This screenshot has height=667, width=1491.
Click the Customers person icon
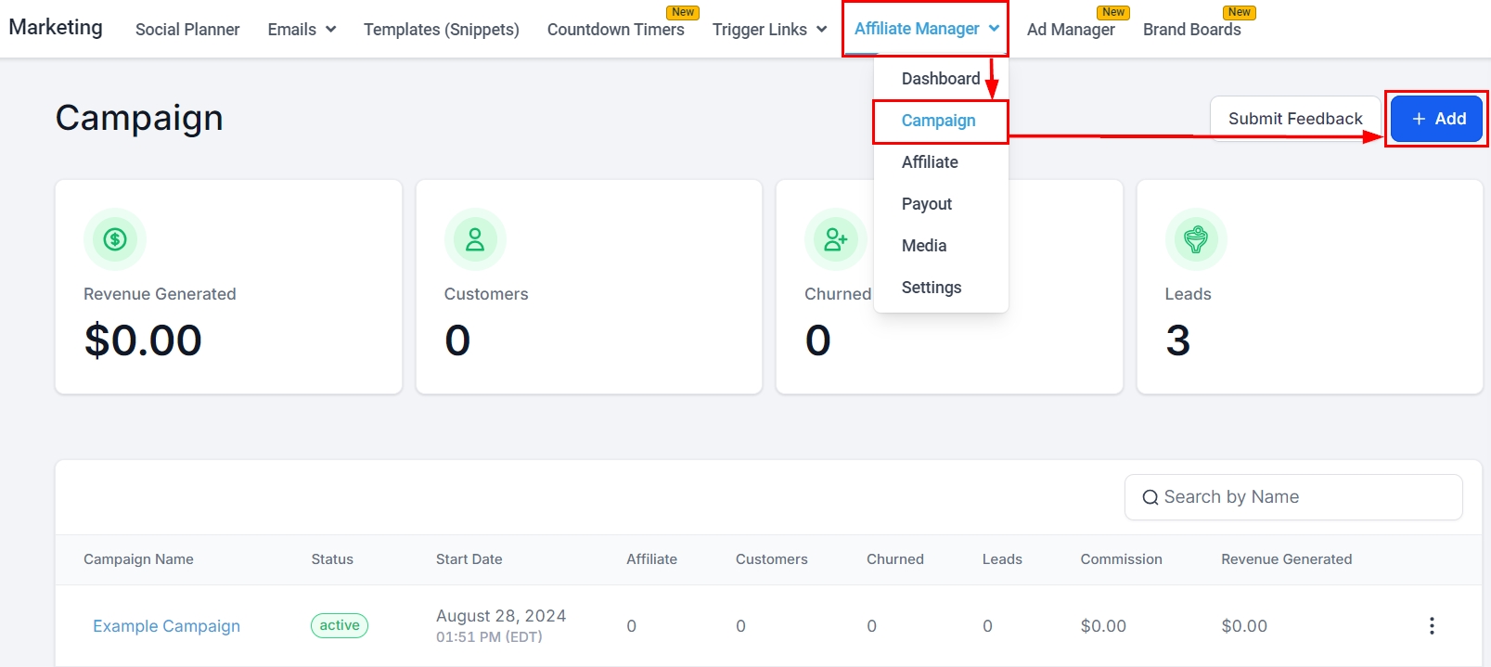(x=475, y=239)
